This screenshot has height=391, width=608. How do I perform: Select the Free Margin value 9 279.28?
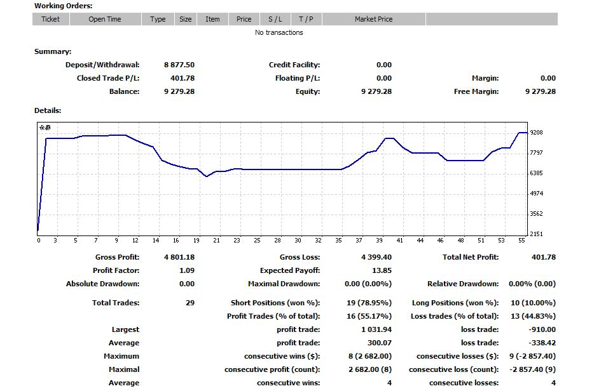[540, 91]
